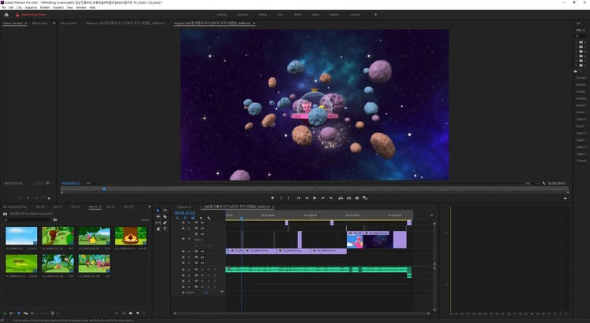Select the Hand tool

(x=158, y=229)
